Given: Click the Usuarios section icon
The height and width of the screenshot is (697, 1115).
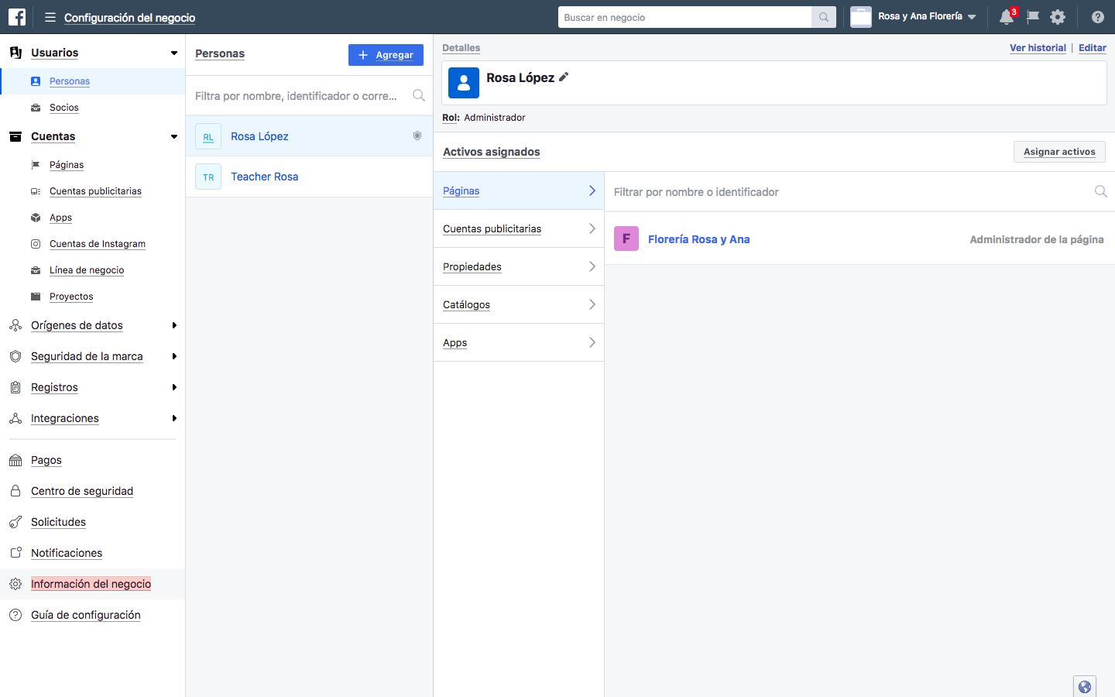Looking at the screenshot, I should point(15,53).
